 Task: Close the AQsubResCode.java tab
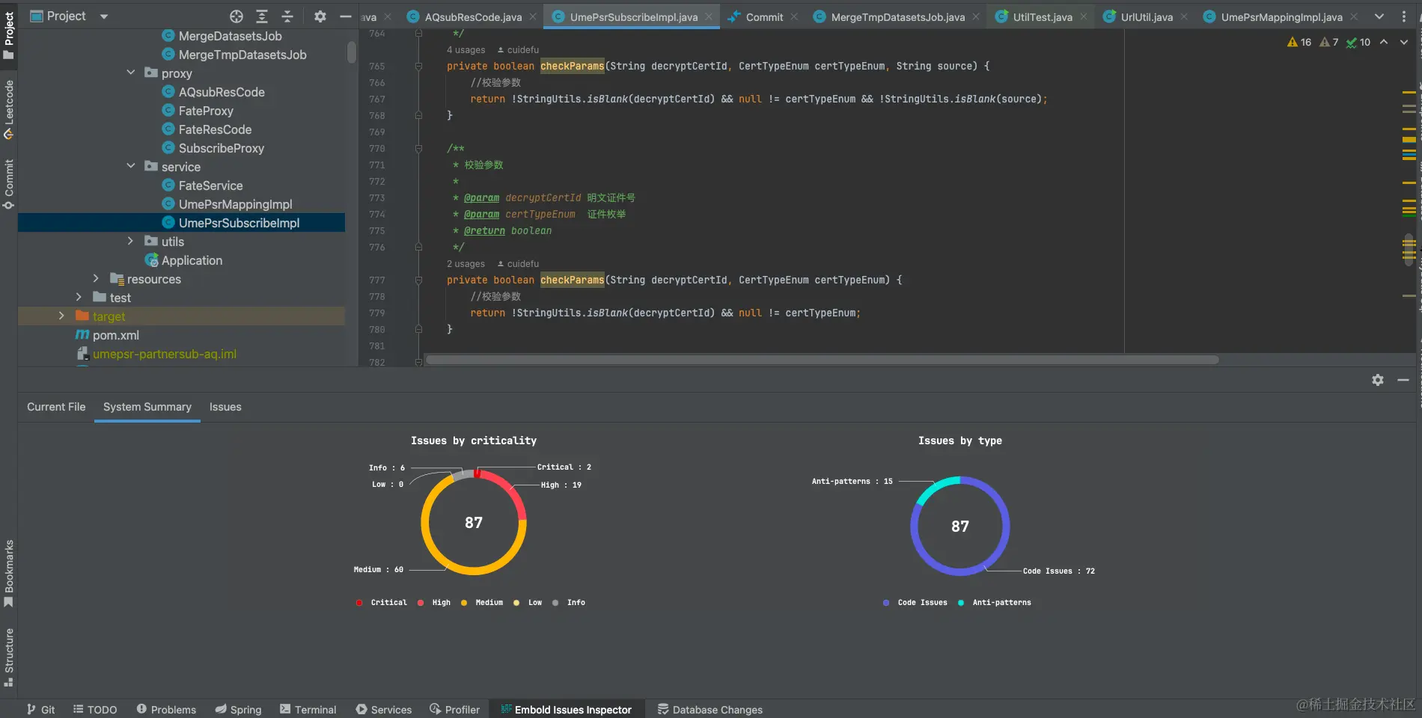click(x=533, y=16)
